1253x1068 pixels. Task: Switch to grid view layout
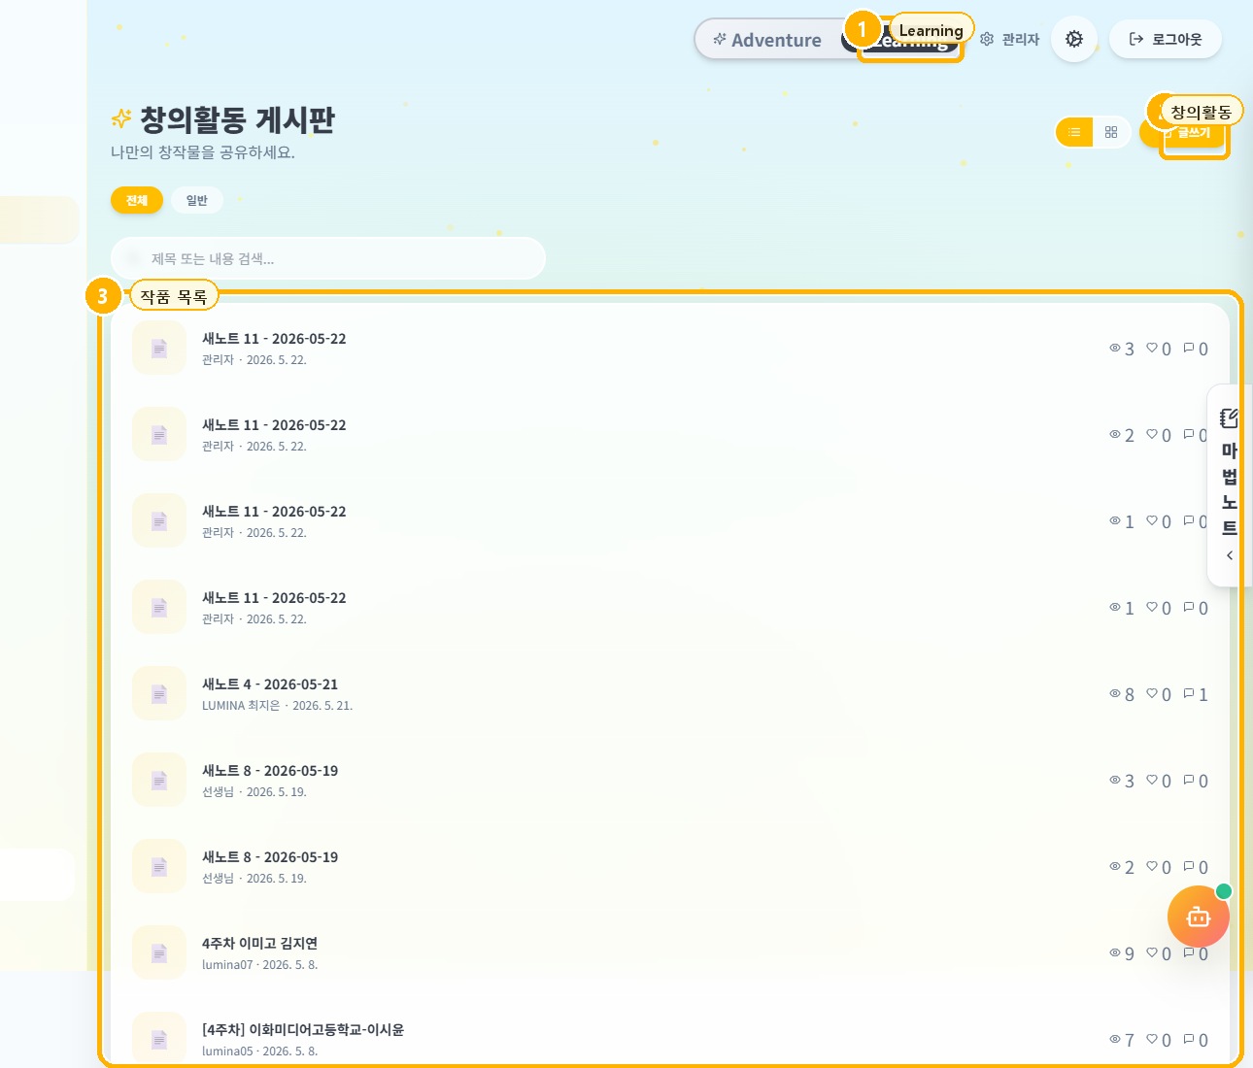click(x=1111, y=132)
